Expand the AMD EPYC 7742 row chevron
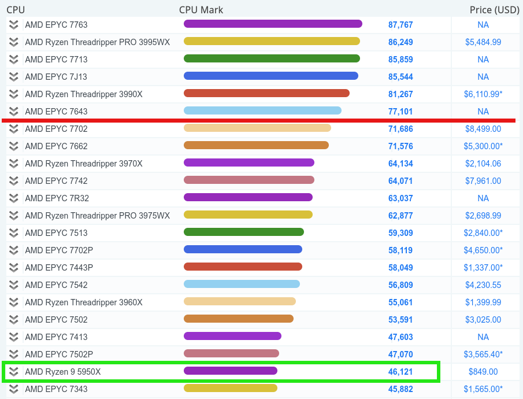Image resolution: width=523 pixels, height=399 pixels. coord(14,181)
